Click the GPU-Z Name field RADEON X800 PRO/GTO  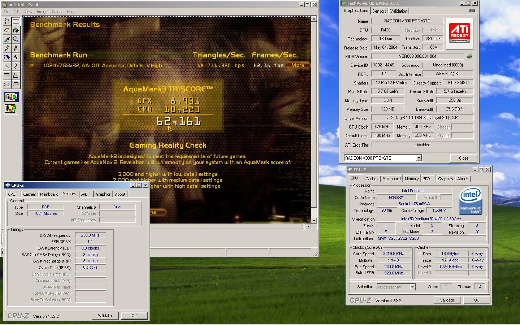407,21
